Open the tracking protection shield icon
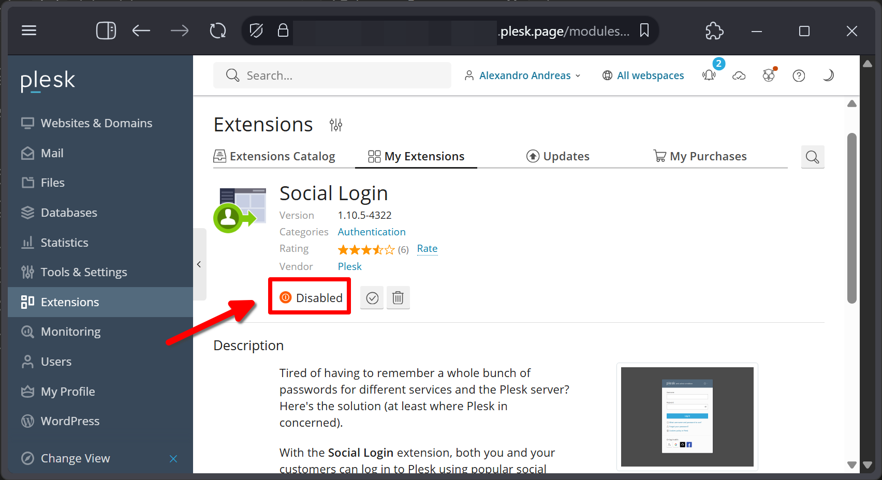The image size is (882, 480). (x=256, y=31)
